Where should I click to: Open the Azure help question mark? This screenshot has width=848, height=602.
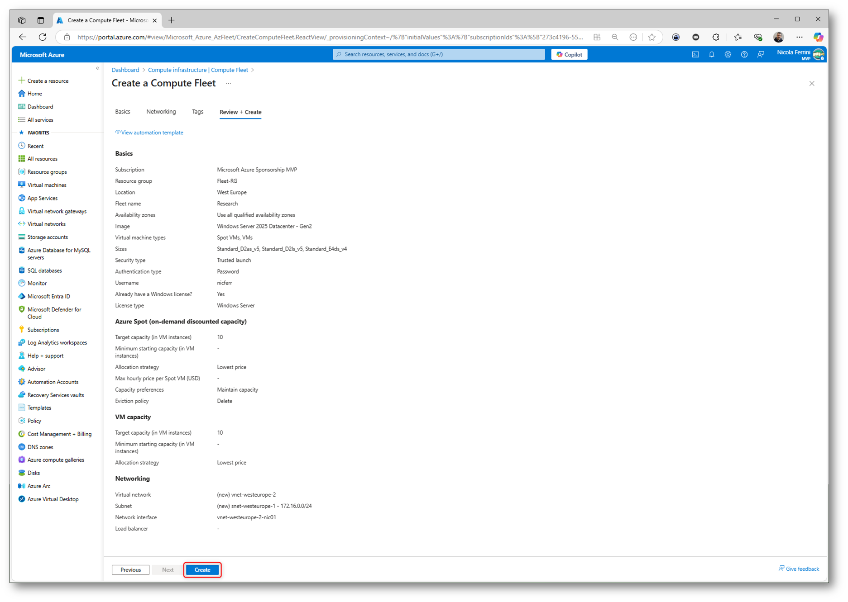[744, 54]
